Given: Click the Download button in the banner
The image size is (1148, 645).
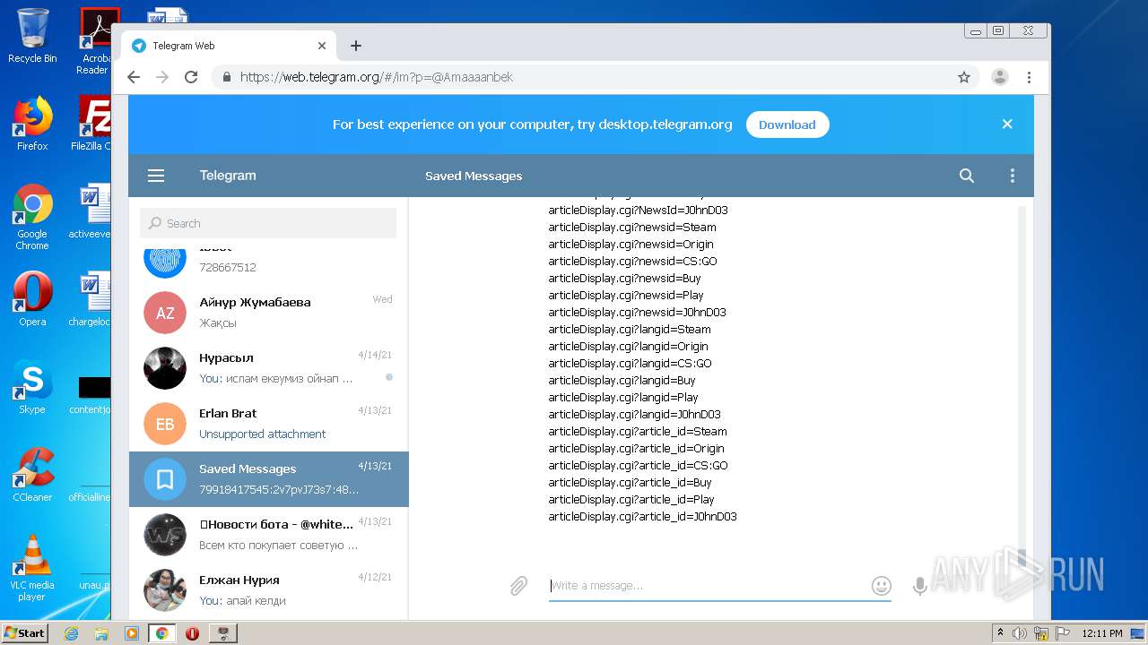Looking at the screenshot, I should click(x=787, y=125).
